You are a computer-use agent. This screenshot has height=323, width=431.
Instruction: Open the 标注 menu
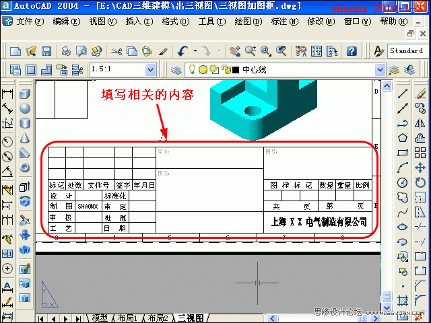[284, 22]
